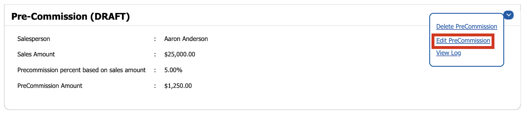The width and height of the screenshot is (522, 118).
Task: Select the 5.00% percent value
Action: pos(173,70)
